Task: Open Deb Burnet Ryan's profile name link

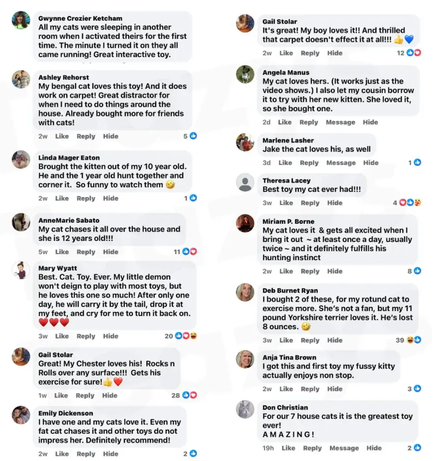Action: 290,290
